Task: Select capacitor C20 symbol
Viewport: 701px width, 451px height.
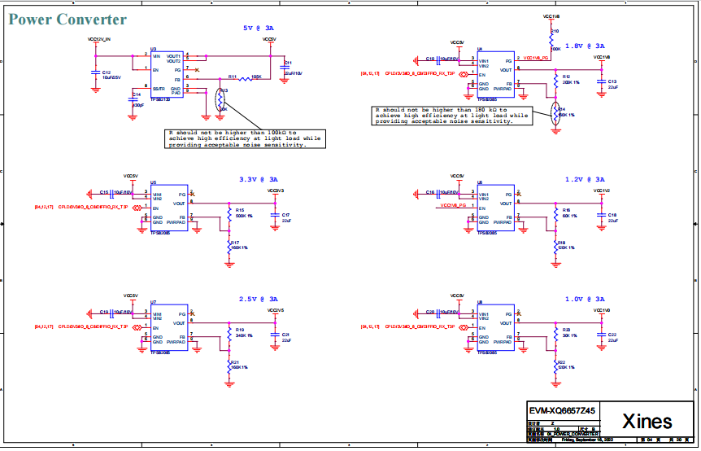Action: pyautogui.click(x=438, y=313)
